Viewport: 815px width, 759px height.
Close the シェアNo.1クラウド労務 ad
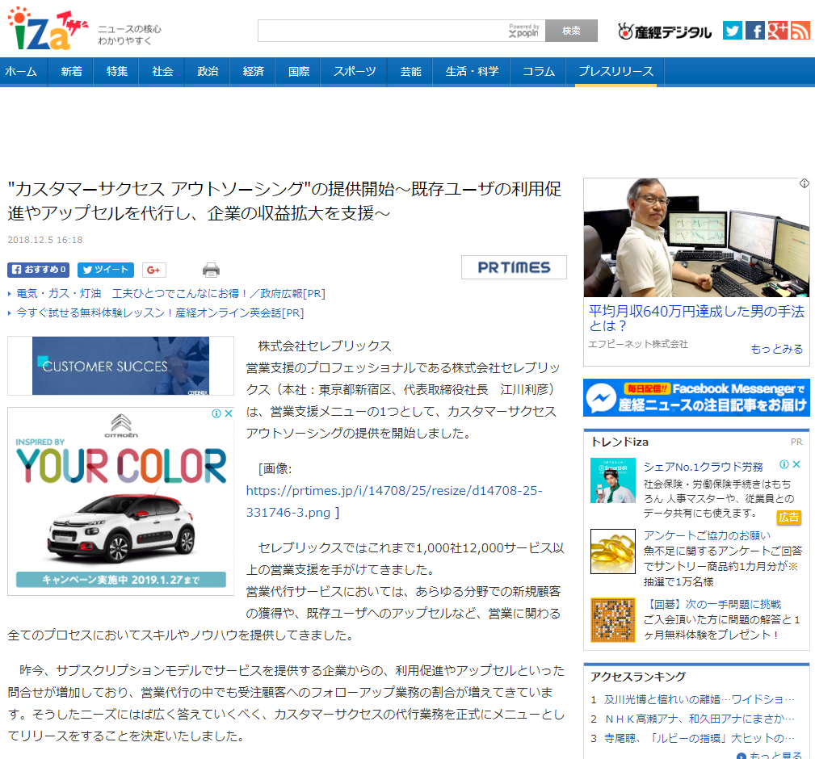(x=796, y=464)
